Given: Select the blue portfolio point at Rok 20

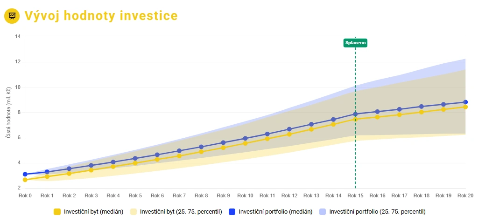Looking at the screenshot, I should 465,102.
